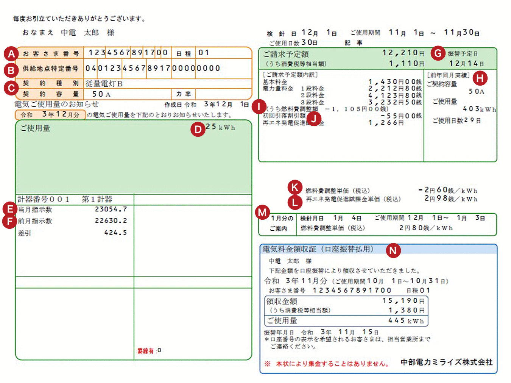Viewport: 511px width, 383px height.
Task: Click the company name '中部電力ミライズ株式会社'
Action: point(447,362)
